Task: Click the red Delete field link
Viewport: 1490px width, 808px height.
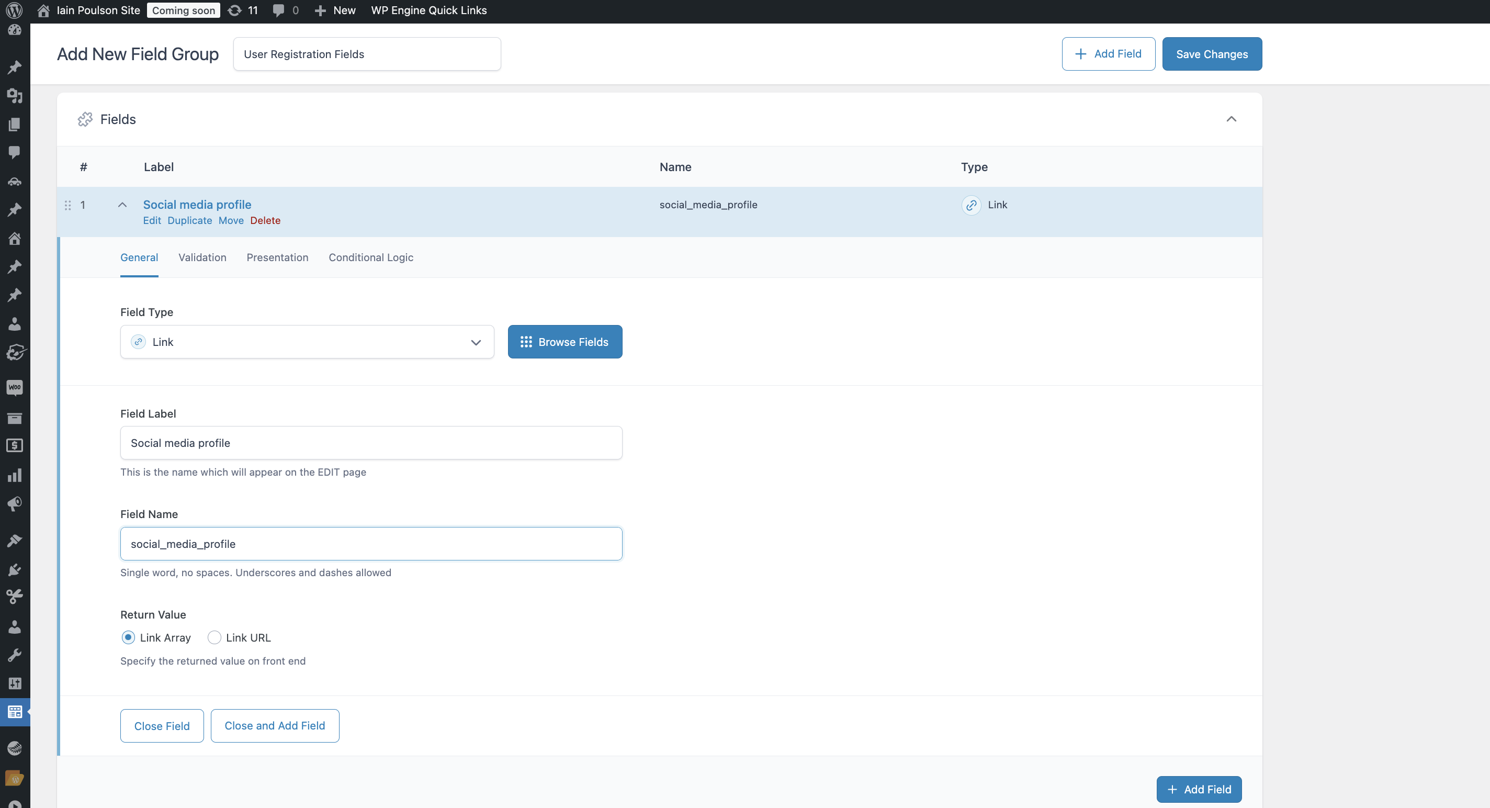Action: pos(265,220)
